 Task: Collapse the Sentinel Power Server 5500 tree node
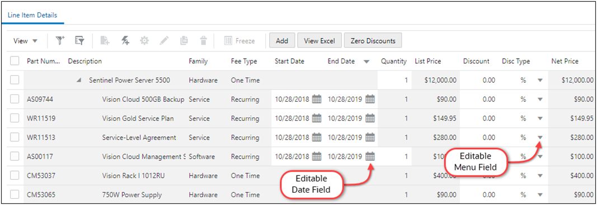pyautogui.click(x=78, y=80)
